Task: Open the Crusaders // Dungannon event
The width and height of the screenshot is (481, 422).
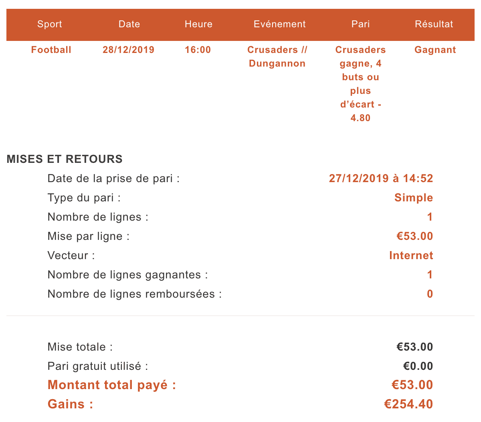Action: 277,57
